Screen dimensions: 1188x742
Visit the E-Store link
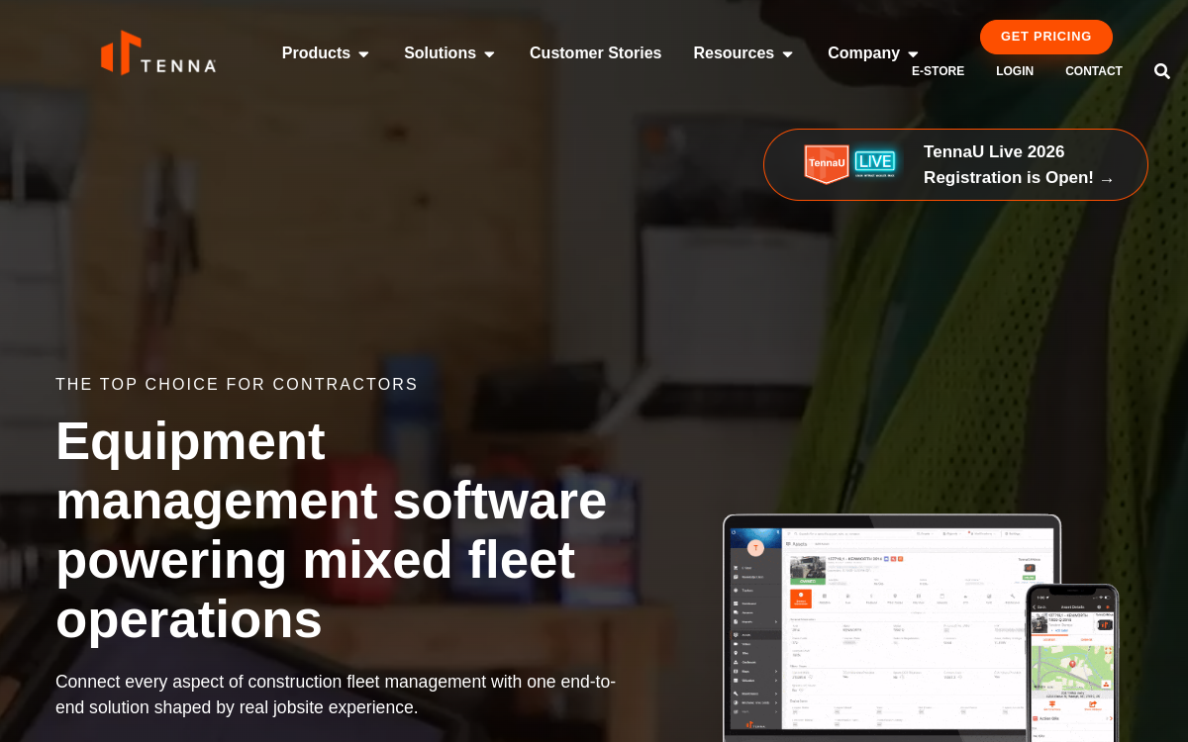tap(938, 71)
